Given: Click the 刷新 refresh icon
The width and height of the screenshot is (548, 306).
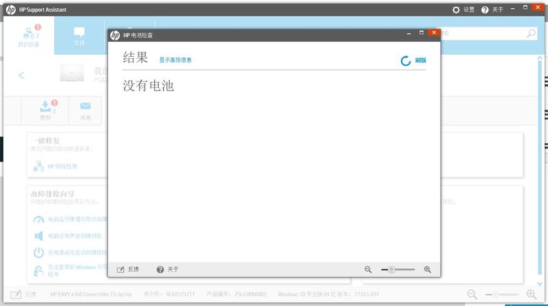Looking at the screenshot, I should pyautogui.click(x=406, y=61).
